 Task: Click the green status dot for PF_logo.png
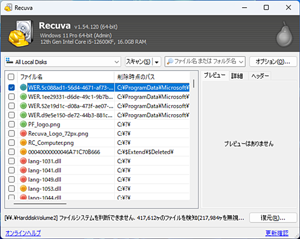coord(23,124)
